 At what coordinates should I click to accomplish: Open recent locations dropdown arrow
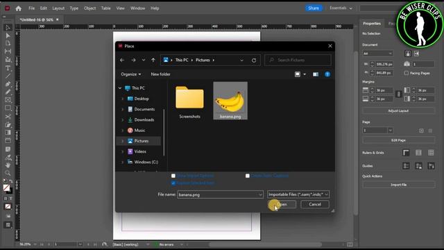(144, 60)
